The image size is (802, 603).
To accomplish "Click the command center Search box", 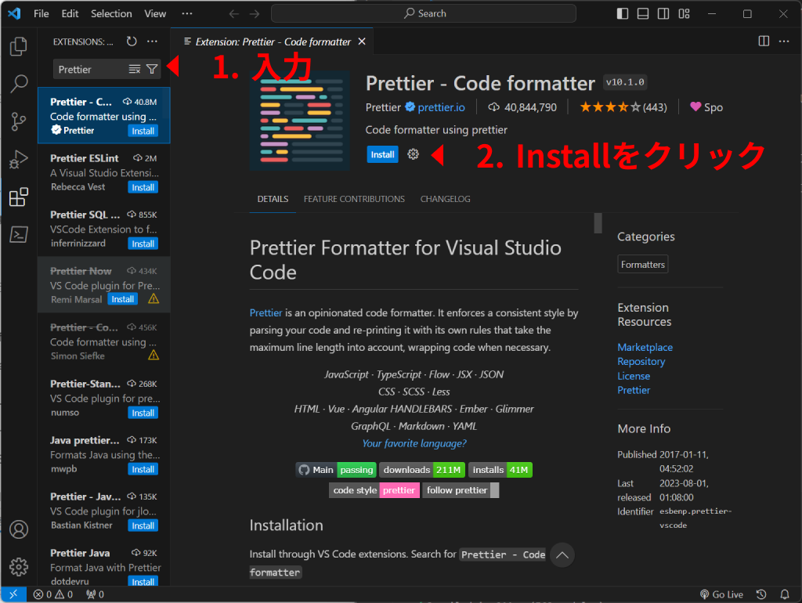I will pyautogui.click(x=424, y=14).
